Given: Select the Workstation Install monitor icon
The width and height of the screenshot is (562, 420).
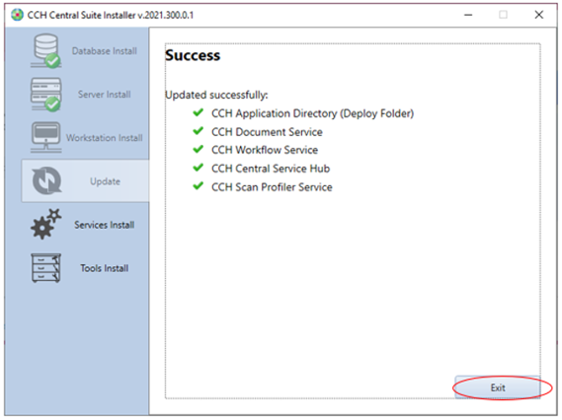Looking at the screenshot, I should 45,138.
